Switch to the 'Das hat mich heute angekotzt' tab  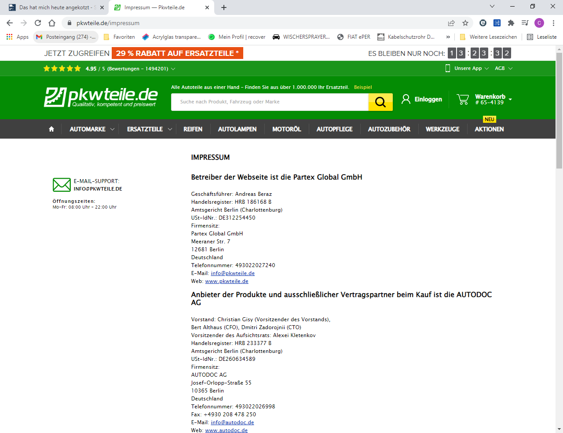click(x=55, y=7)
